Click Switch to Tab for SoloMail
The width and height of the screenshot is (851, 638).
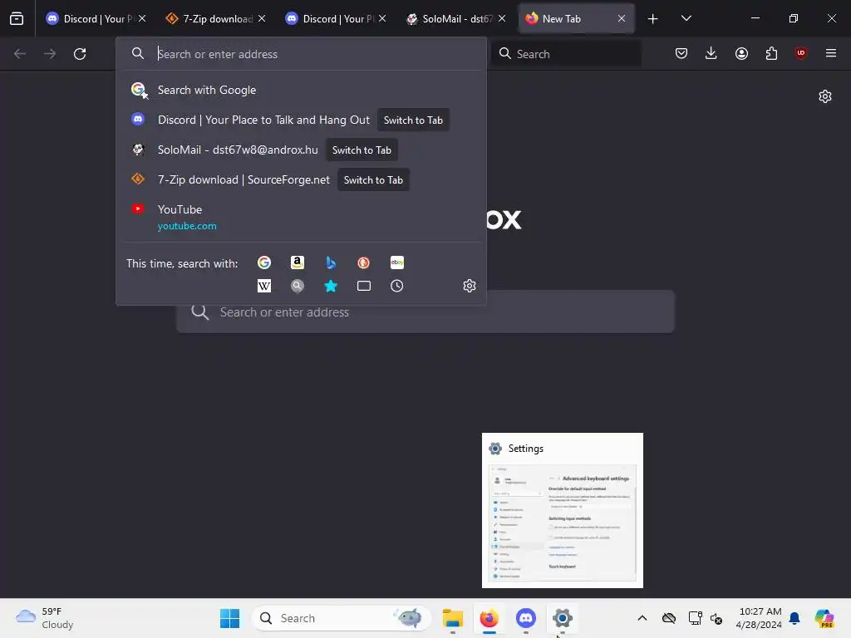(x=362, y=150)
